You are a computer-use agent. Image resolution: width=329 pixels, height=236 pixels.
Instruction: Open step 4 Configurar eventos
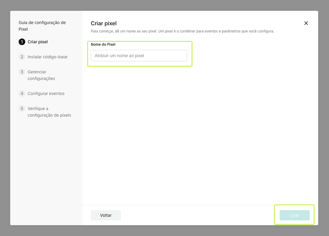[x=42, y=93]
